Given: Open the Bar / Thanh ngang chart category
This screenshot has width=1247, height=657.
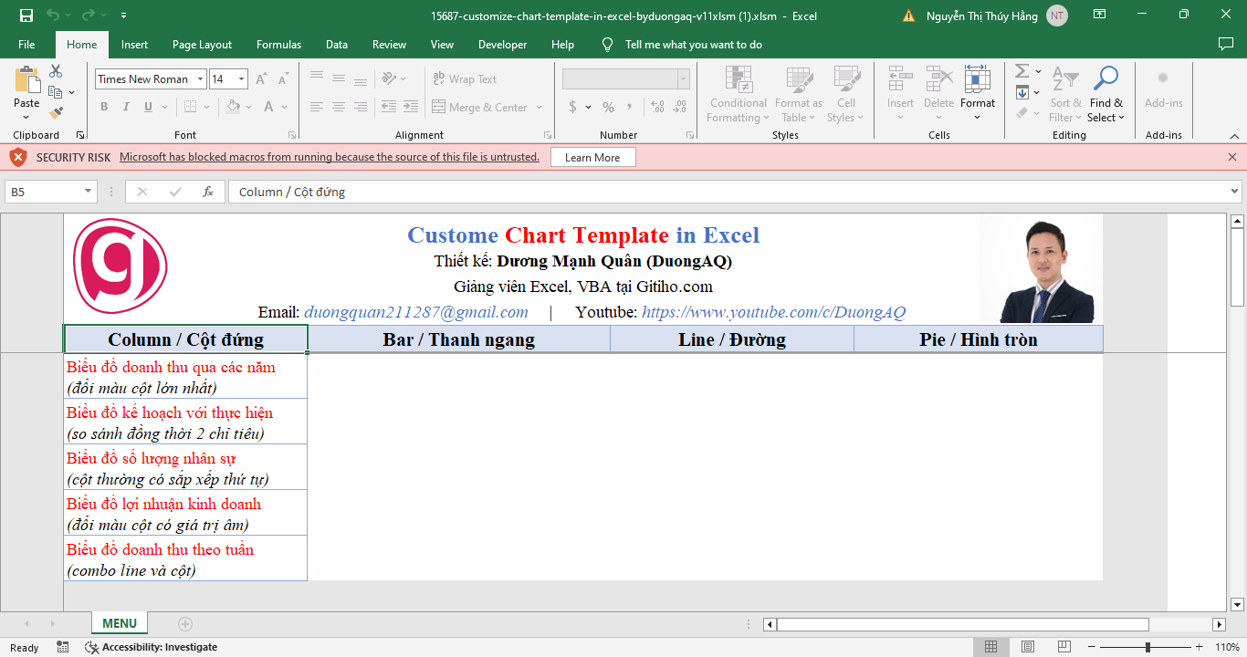Looking at the screenshot, I should 458,339.
